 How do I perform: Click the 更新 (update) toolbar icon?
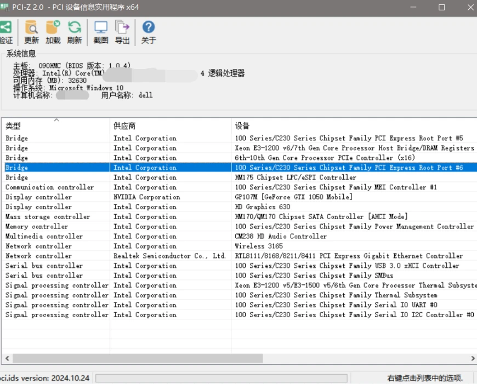(x=32, y=27)
